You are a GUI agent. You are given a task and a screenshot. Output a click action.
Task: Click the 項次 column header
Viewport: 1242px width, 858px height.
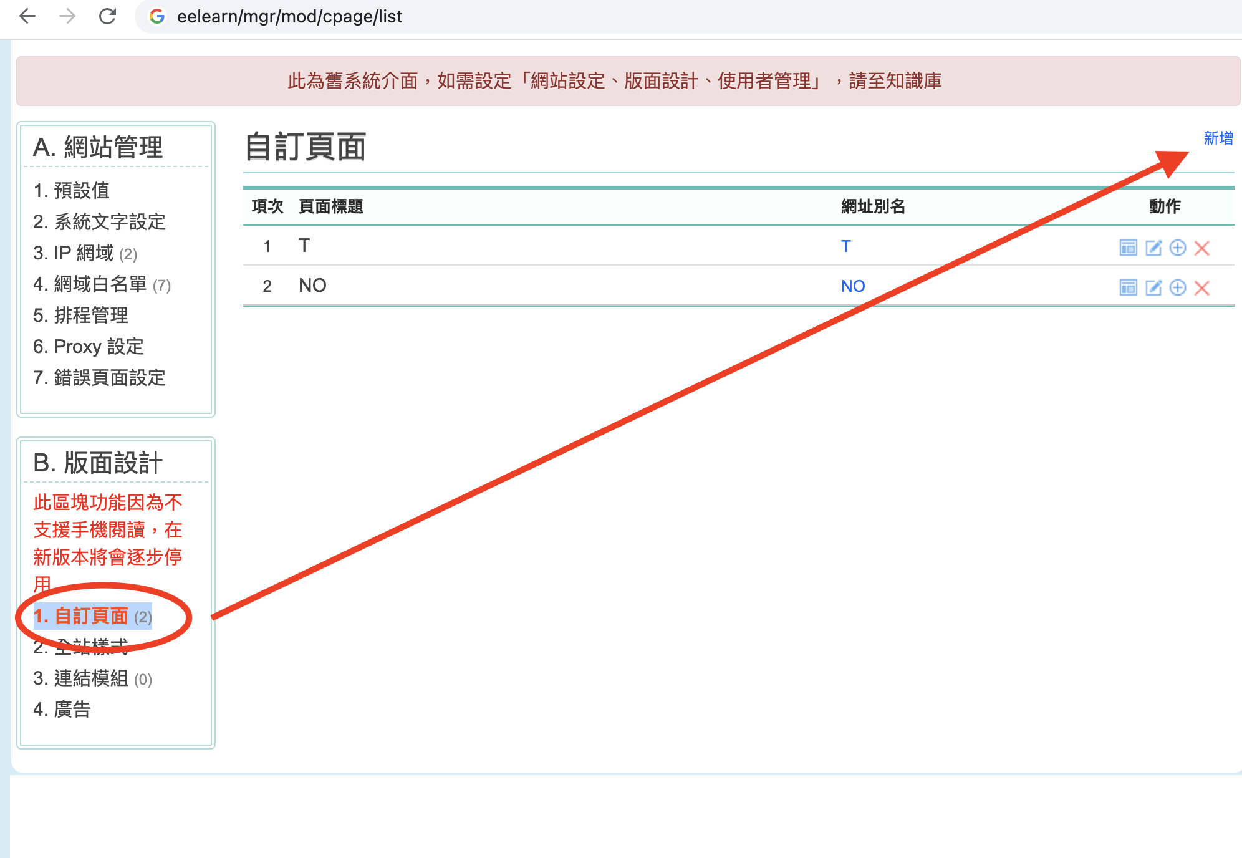[267, 206]
